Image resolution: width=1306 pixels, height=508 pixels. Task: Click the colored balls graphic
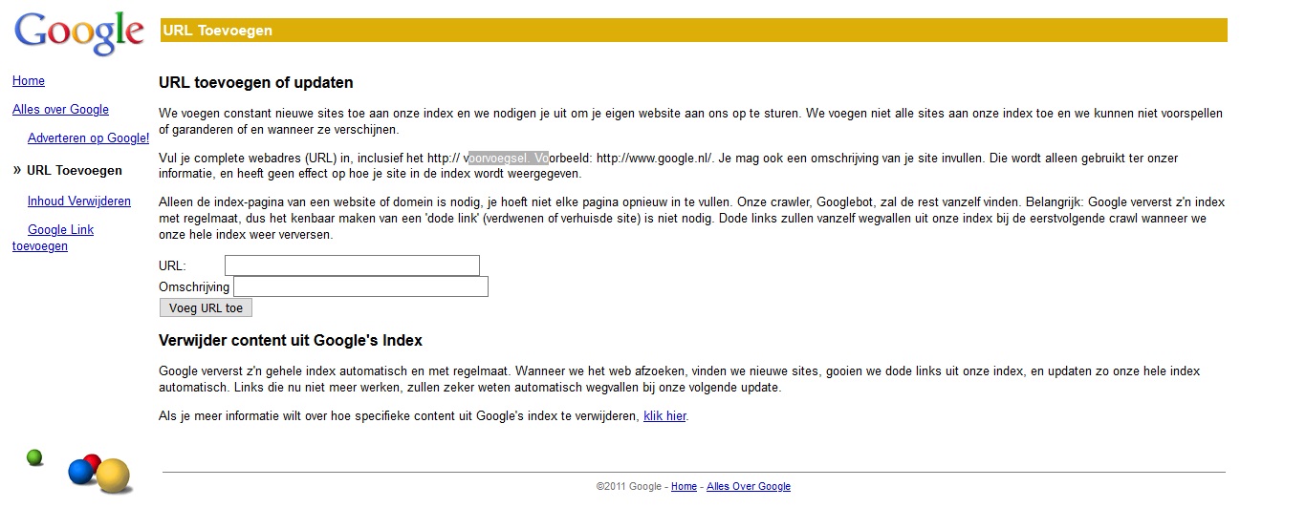(x=79, y=471)
